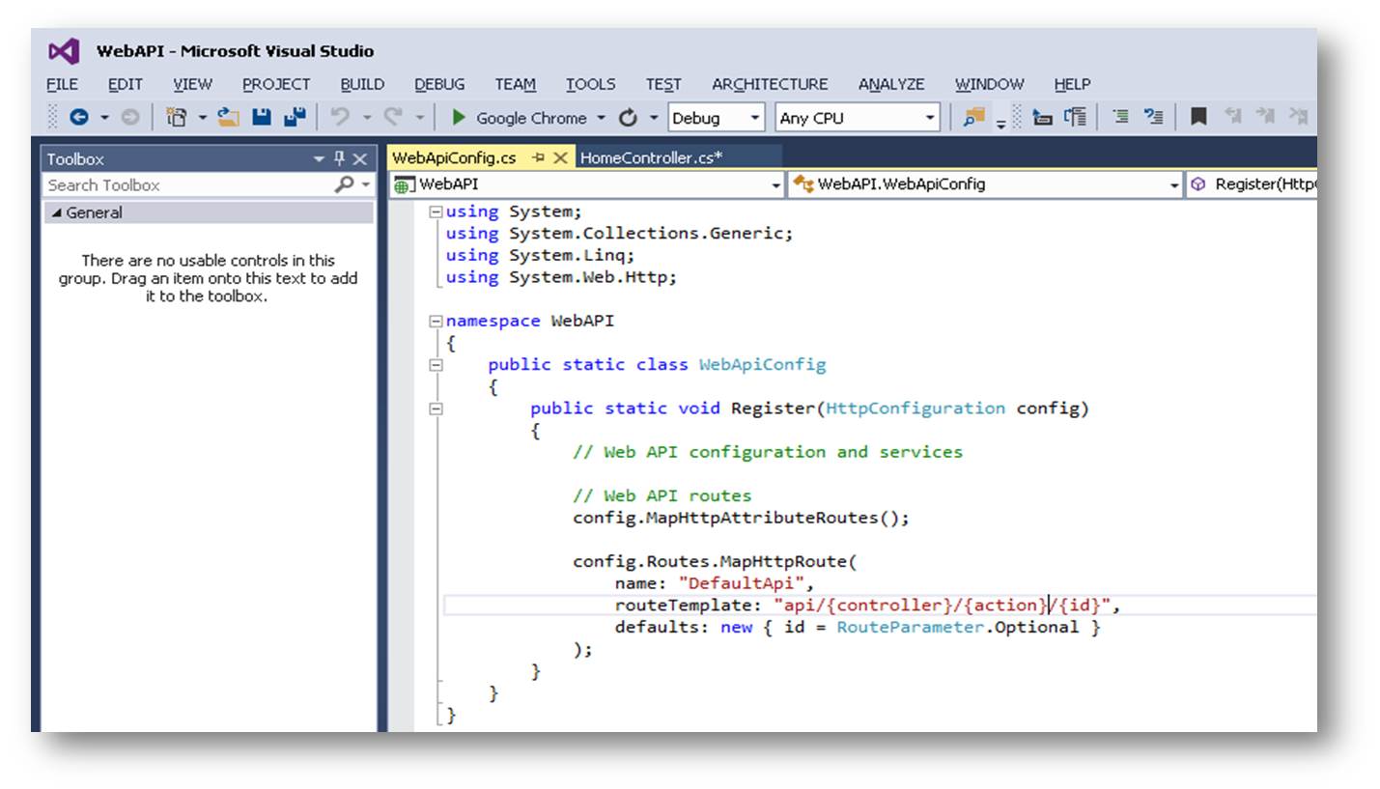Screen dimensions: 1380x789
Task: Click the Search Toolbox input field
Action: [189, 184]
